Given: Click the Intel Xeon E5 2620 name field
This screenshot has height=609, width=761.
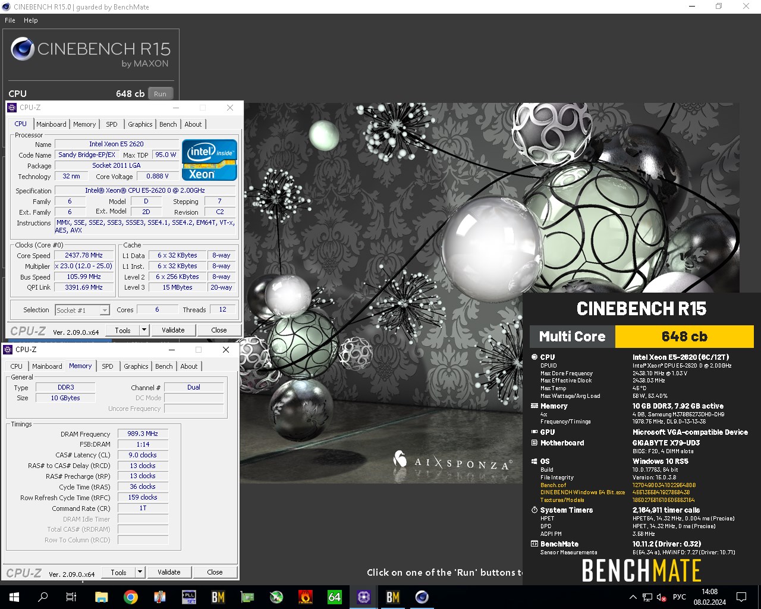Looking at the screenshot, I should tap(117, 144).
